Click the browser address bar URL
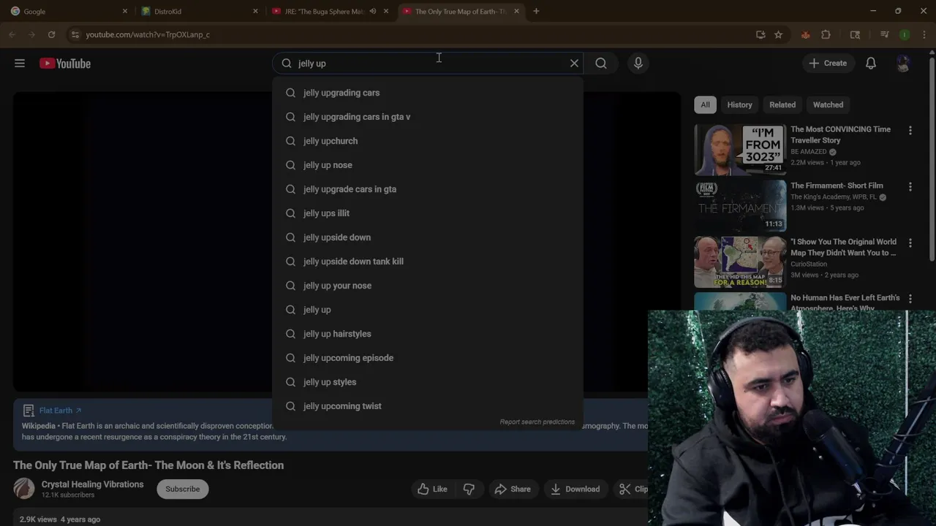936x526 pixels. pyautogui.click(x=148, y=34)
